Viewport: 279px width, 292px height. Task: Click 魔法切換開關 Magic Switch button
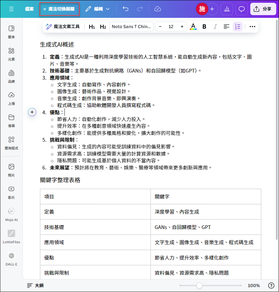[x=59, y=9]
